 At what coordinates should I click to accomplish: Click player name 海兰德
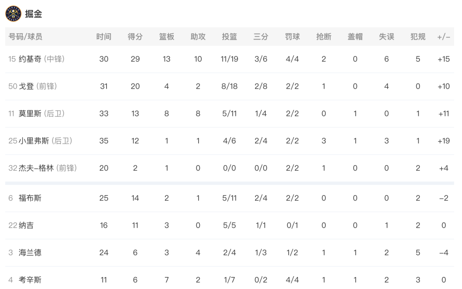tap(30, 253)
